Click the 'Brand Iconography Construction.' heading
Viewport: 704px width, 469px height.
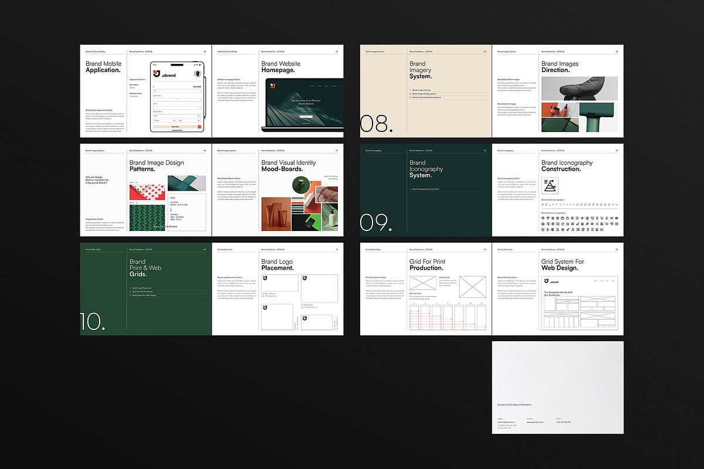coord(567,166)
